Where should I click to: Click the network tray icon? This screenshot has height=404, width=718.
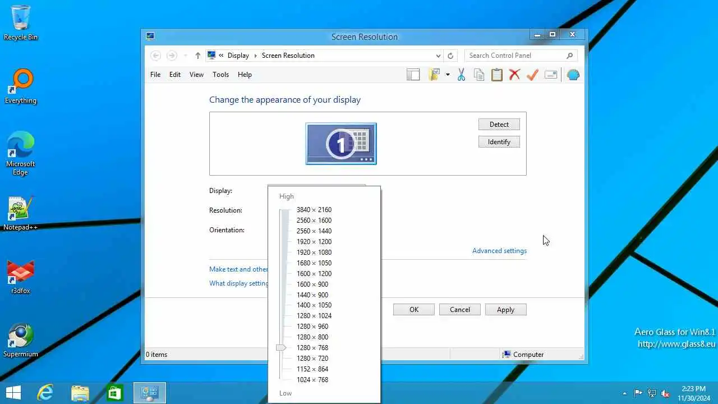click(x=652, y=393)
